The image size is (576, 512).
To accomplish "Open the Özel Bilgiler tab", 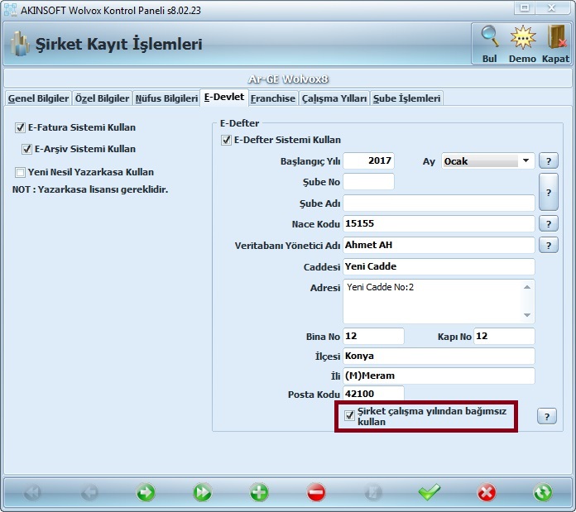I will pyautogui.click(x=102, y=98).
